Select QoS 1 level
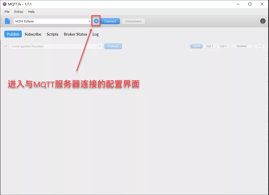 [x=210, y=46]
